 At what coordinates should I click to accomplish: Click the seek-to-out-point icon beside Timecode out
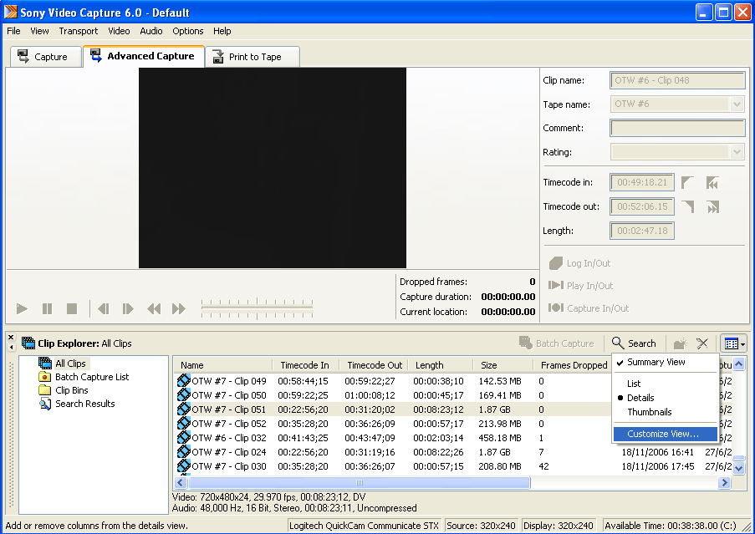point(713,207)
